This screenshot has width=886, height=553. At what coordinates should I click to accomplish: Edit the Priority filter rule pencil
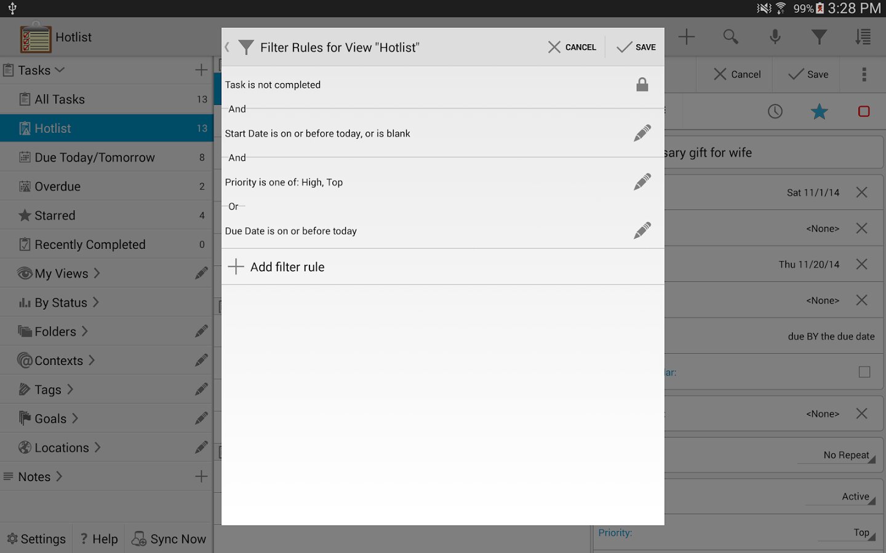point(642,182)
